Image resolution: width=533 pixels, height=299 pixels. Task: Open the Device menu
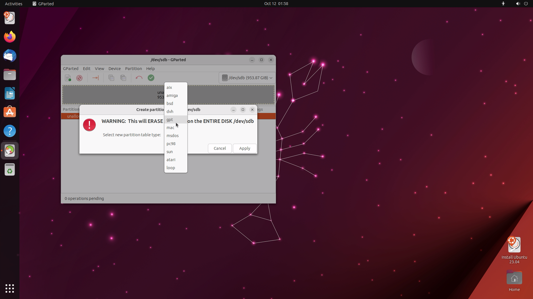coord(114,69)
